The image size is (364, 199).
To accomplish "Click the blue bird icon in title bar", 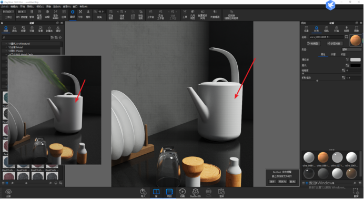I will [330, 5].
